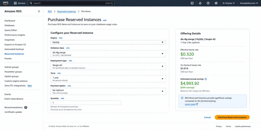Open Snapshots in the sidebar
Image resolution: width=261 pixels, height=130 pixels.
tap(9, 40)
